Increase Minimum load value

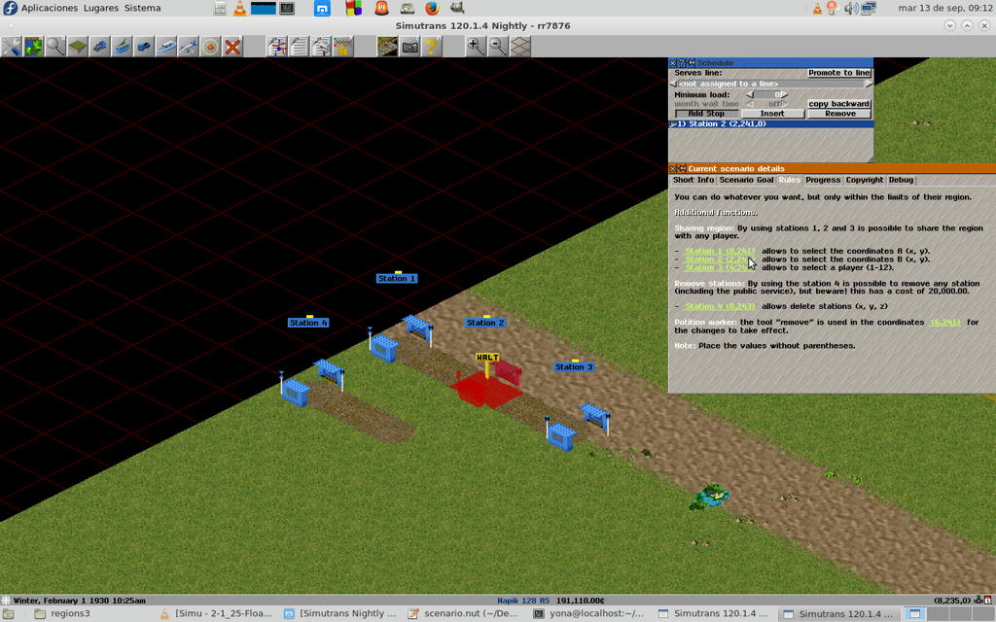pos(785,94)
